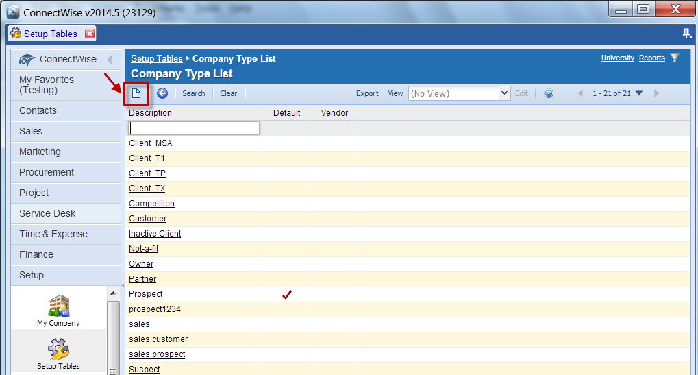Expand the 1 - 21 of 21 page dropdown
This screenshot has height=375, width=698.
coord(639,93)
